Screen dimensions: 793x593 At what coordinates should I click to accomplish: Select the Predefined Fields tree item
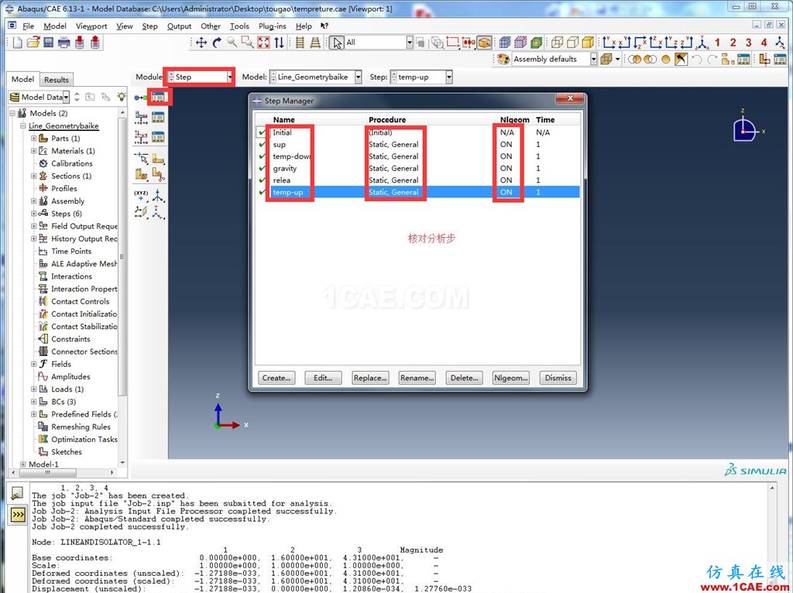[78, 414]
